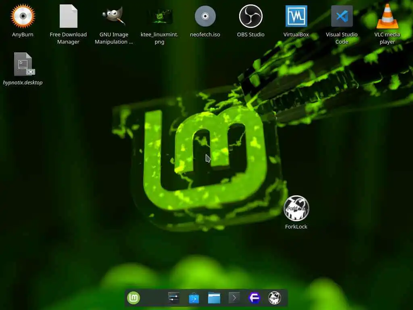Viewport: 413px width, 310px height.
Task: Select the Visual Studio Code icon
Action: pyautogui.click(x=342, y=16)
